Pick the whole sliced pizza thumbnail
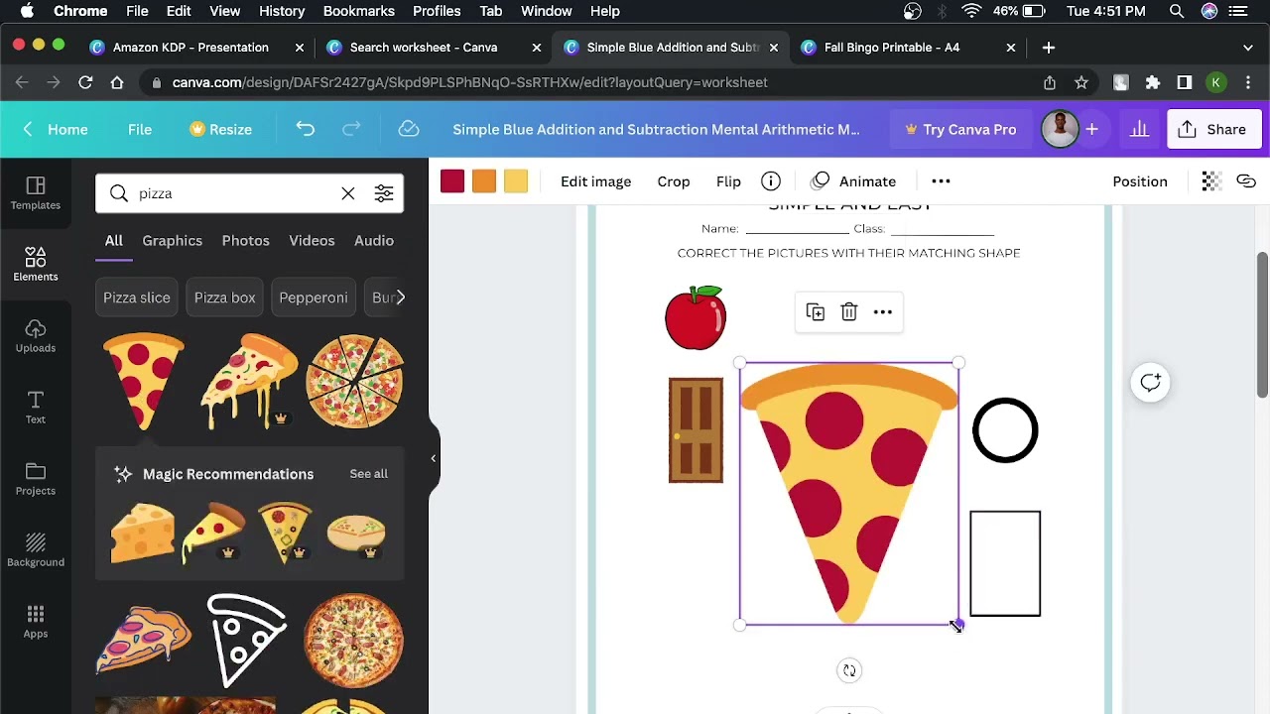Viewport: 1270px width, 714px height. pos(355,382)
